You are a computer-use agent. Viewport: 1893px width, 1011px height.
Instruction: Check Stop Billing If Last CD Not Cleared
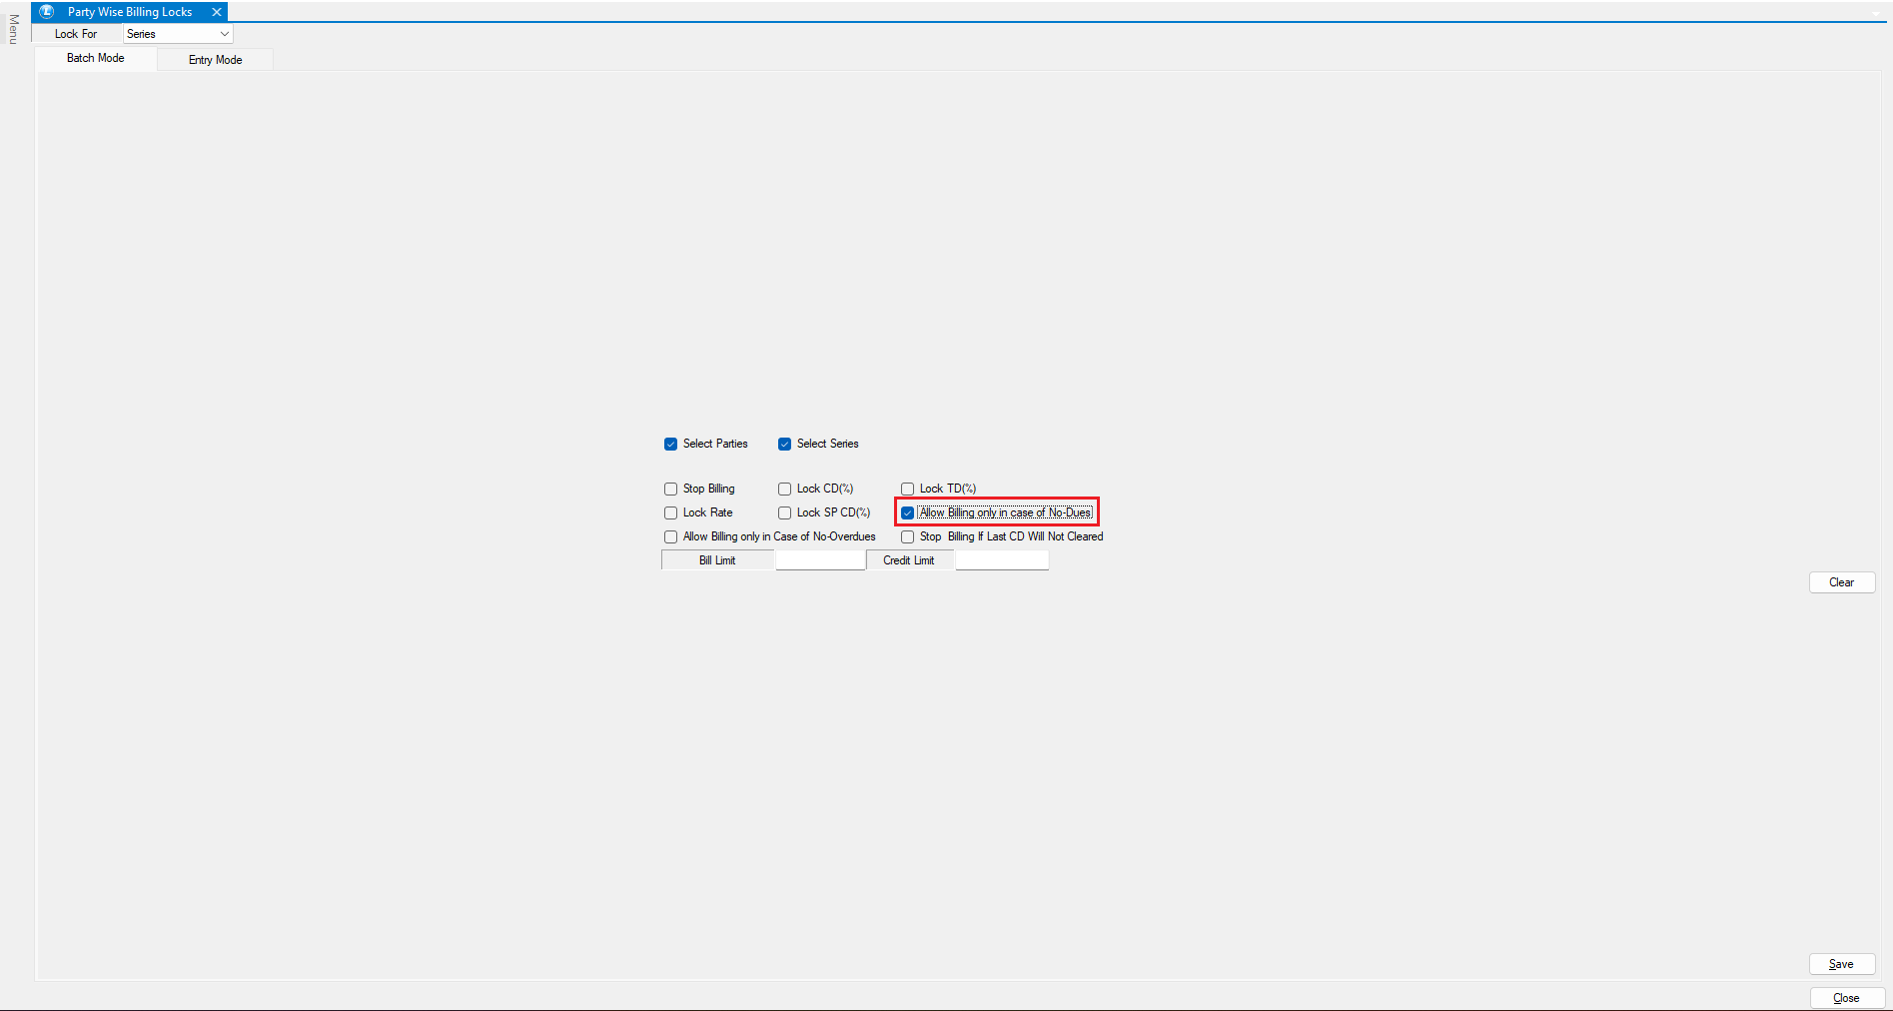[x=907, y=536]
